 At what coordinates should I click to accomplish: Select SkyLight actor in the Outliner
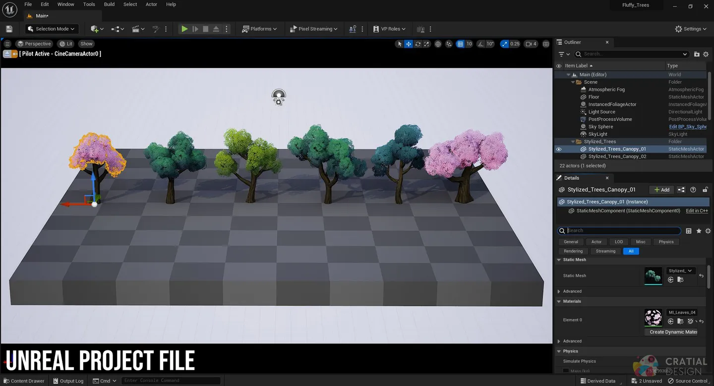coord(597,134)
